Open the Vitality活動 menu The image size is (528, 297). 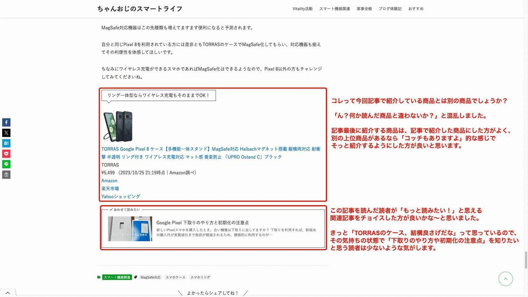tap(303, 9)
